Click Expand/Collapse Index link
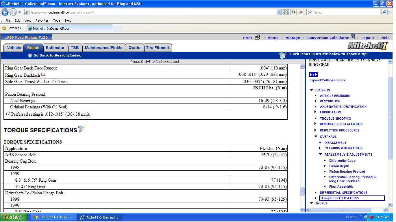Image resolution: width=396 pixels, height=222 pixels. (327, 80)
